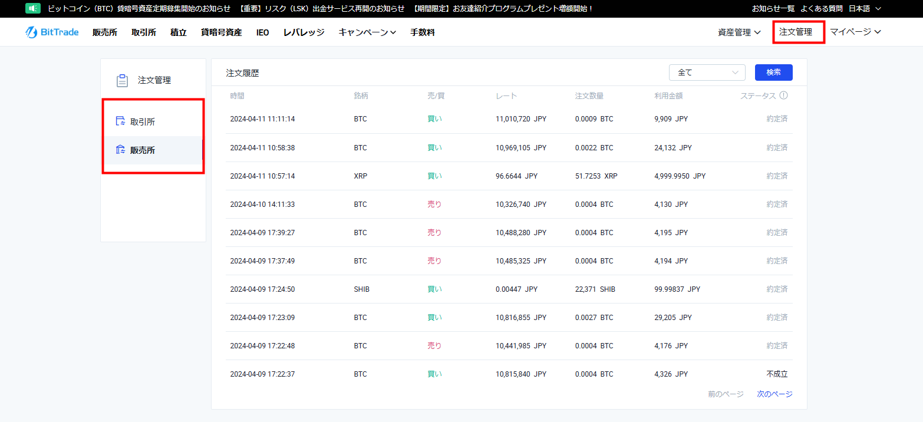Go to レバレッジ in the navigation bar
The width and height of the screenshot is (923, 422).
point(304,32)
